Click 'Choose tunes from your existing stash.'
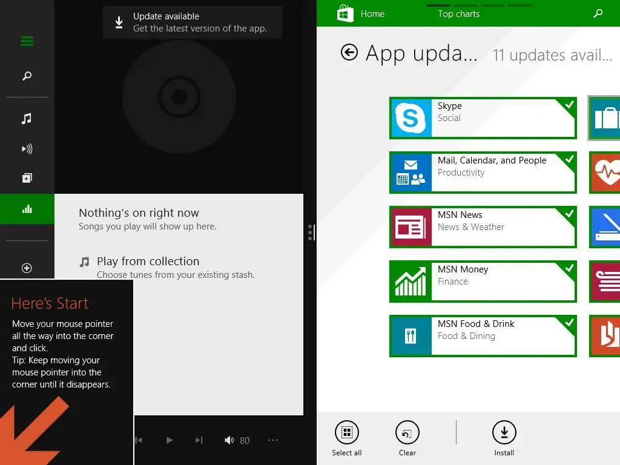Screen dimensions: 620x465 point(176,275)
